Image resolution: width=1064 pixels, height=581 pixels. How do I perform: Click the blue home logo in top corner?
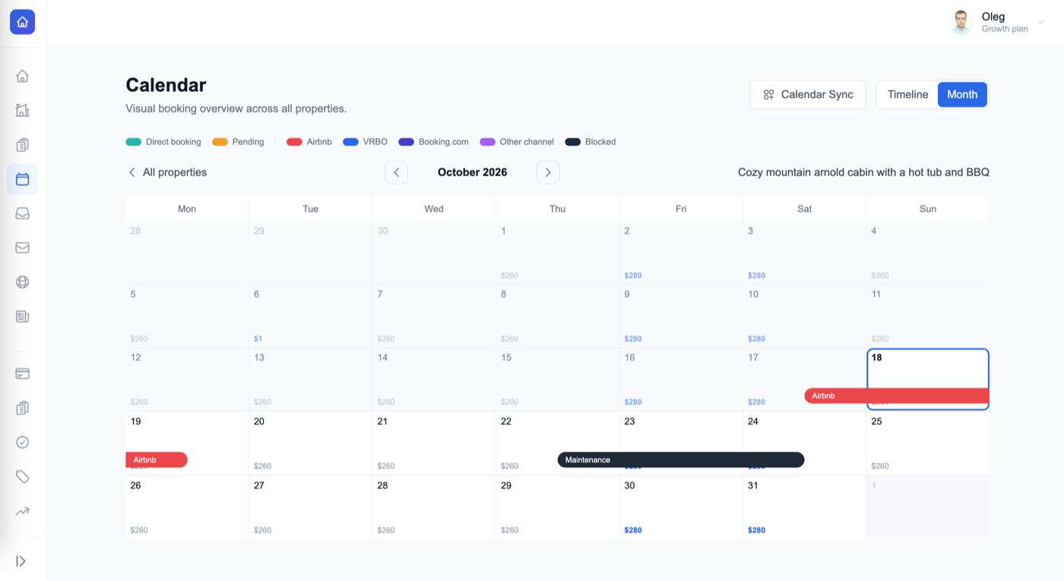tap(22, 22)
